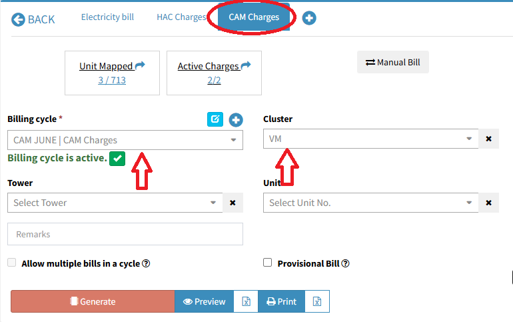Click the Generate button
Image resolution: width=513 pixels, height=322 pixels.
(x=93, y=301)
